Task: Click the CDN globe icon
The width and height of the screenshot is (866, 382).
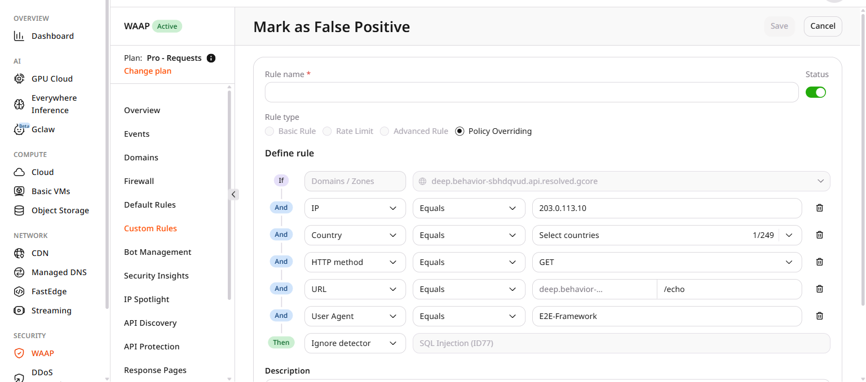Action: click(19, 253)
